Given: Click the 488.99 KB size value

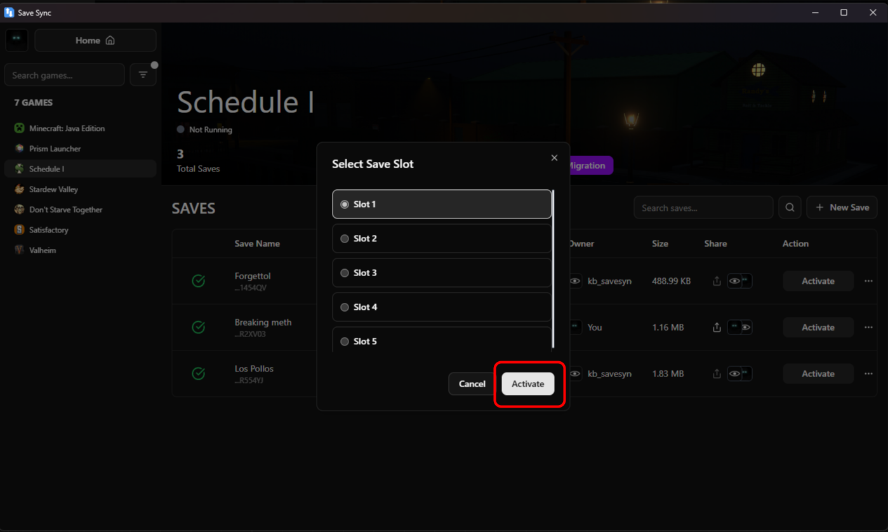Looking at the screenshot, I should click(671, 281).
